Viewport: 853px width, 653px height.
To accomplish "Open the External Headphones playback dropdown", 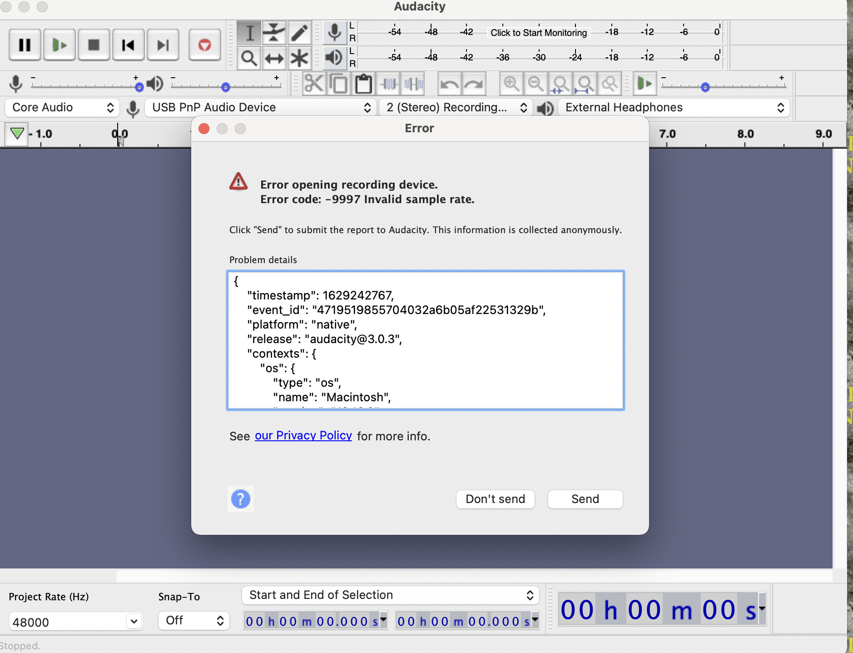I will [674, 108].
